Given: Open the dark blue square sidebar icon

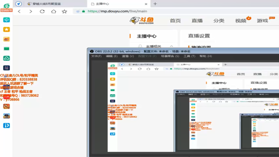Looking at the screenshot, I should tap(6, 68).
